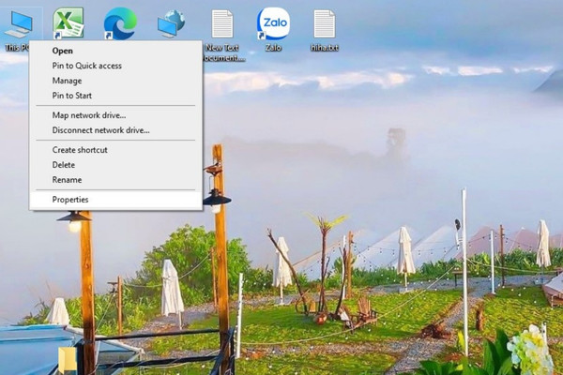Screen dimensions: 563x375
Task: Choose Open in the context menu
Action: click(x=63, y=51)
